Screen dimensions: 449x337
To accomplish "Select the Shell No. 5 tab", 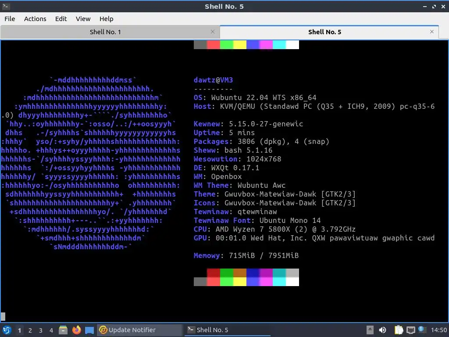I will coord(324,32).
